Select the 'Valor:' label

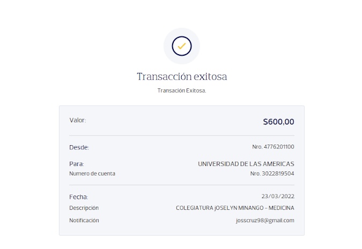coord(78,120)
